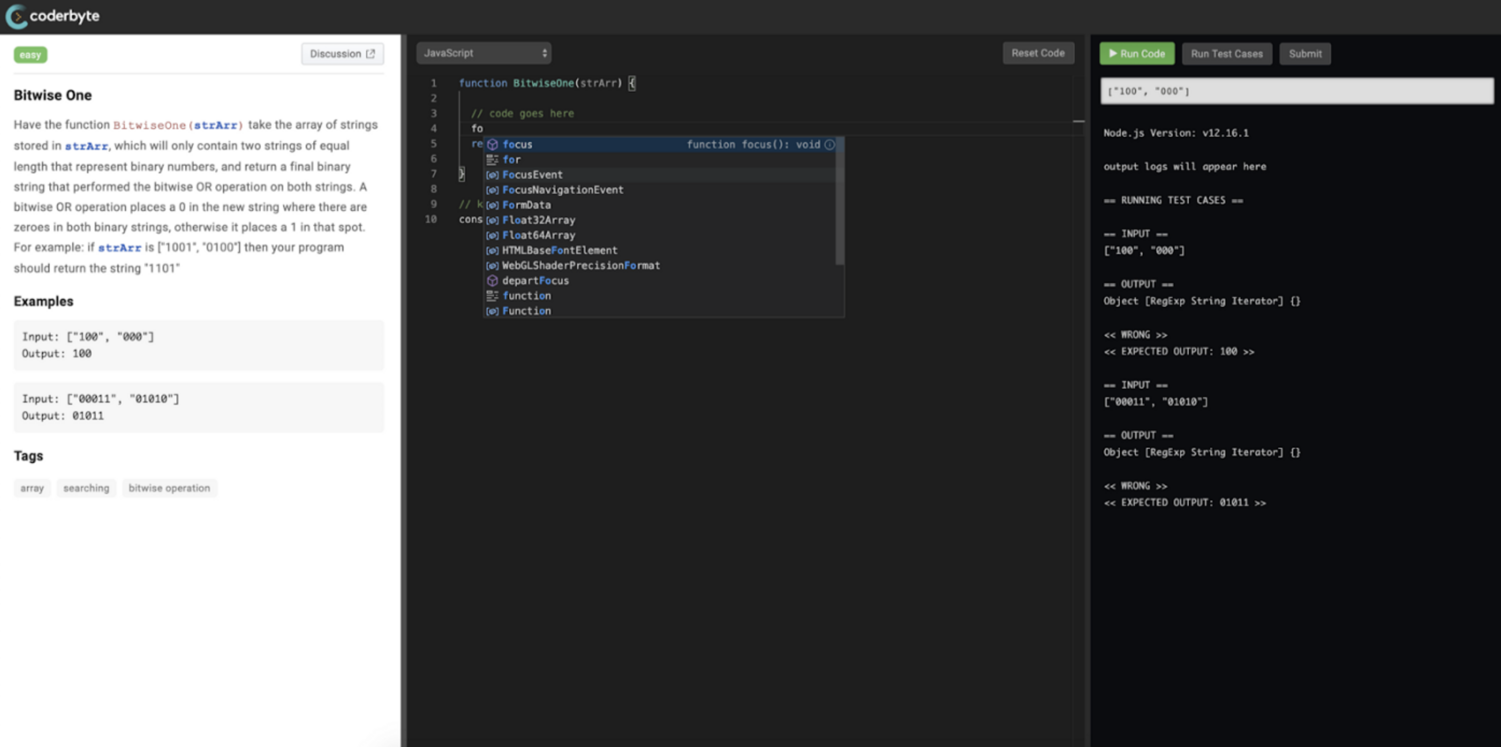Viewport: 1501px width, 747px height.
Task: Click 'Node.js Version: v12.16.1' output line
Action: [1176, 133]
